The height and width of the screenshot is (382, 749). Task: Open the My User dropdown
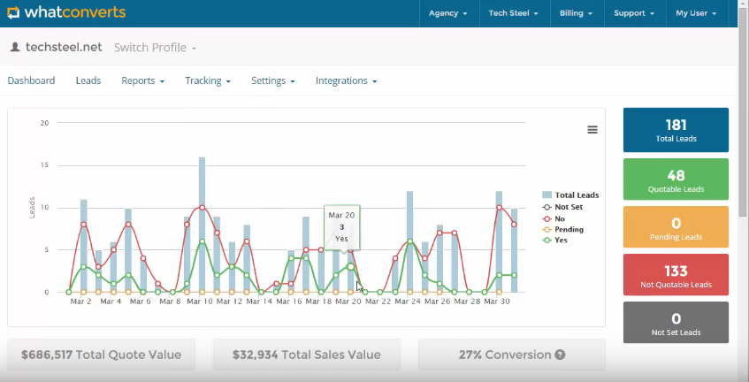click(696, 13)
